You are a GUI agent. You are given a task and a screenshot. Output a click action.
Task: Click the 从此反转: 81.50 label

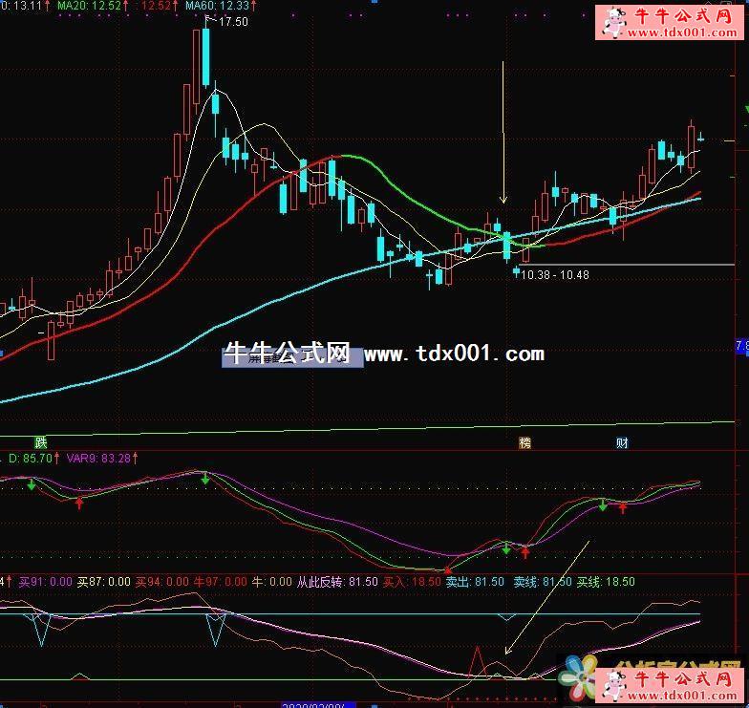(x=337, y=581)
